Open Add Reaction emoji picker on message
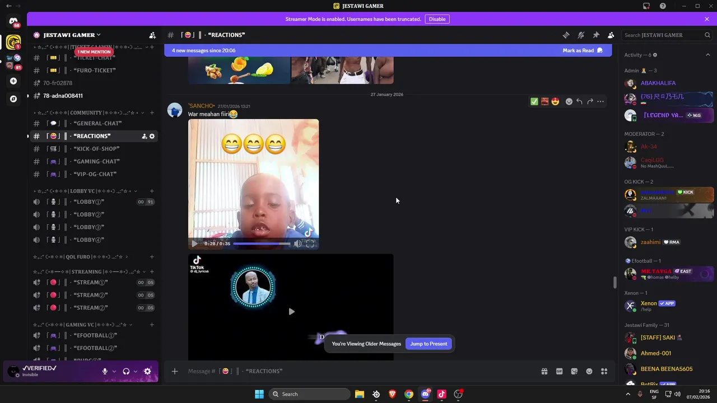This screenshot has width=717, height=403. point(569,101)
